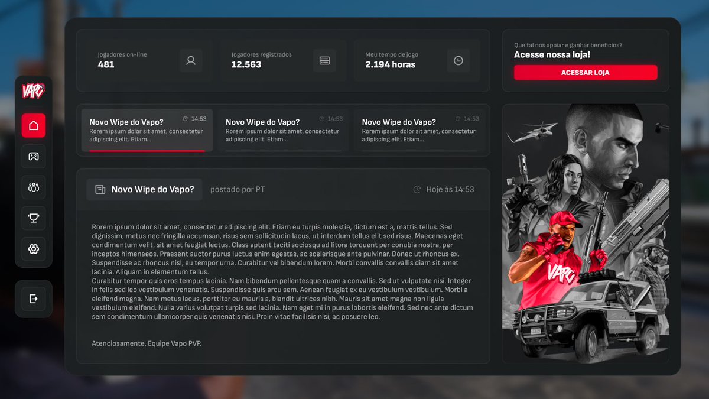The height and width of the screenshot is (399, 709).
Task: Click the Meu tempo de jogo label
Action: pos(392,54)
